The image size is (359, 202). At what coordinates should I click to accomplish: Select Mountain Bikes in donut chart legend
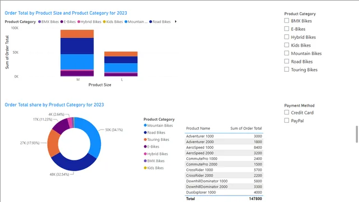[158, 126]
